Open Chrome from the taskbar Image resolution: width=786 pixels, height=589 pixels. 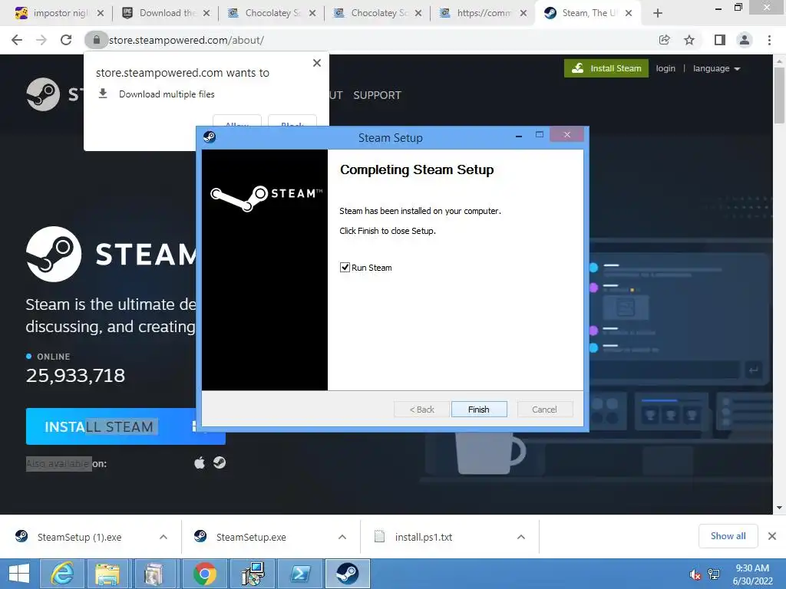click(x=204, y=574)
